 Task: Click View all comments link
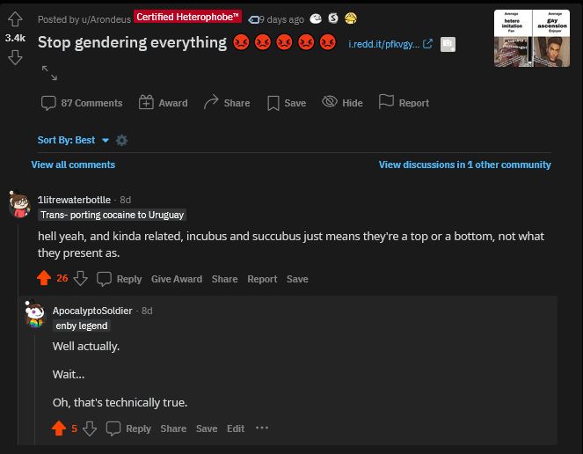[73, 165]
